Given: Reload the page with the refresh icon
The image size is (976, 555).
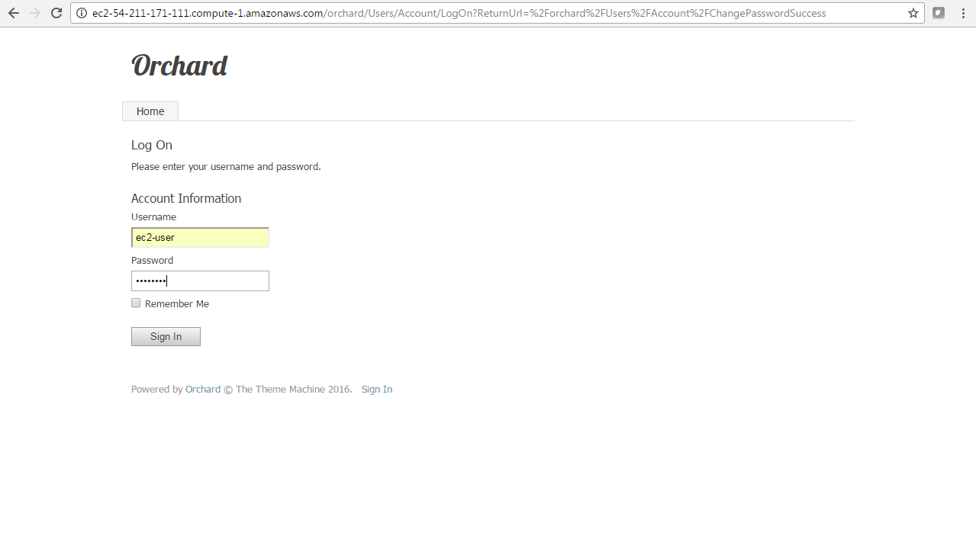Looking at the screenshot, I should 56,13.
